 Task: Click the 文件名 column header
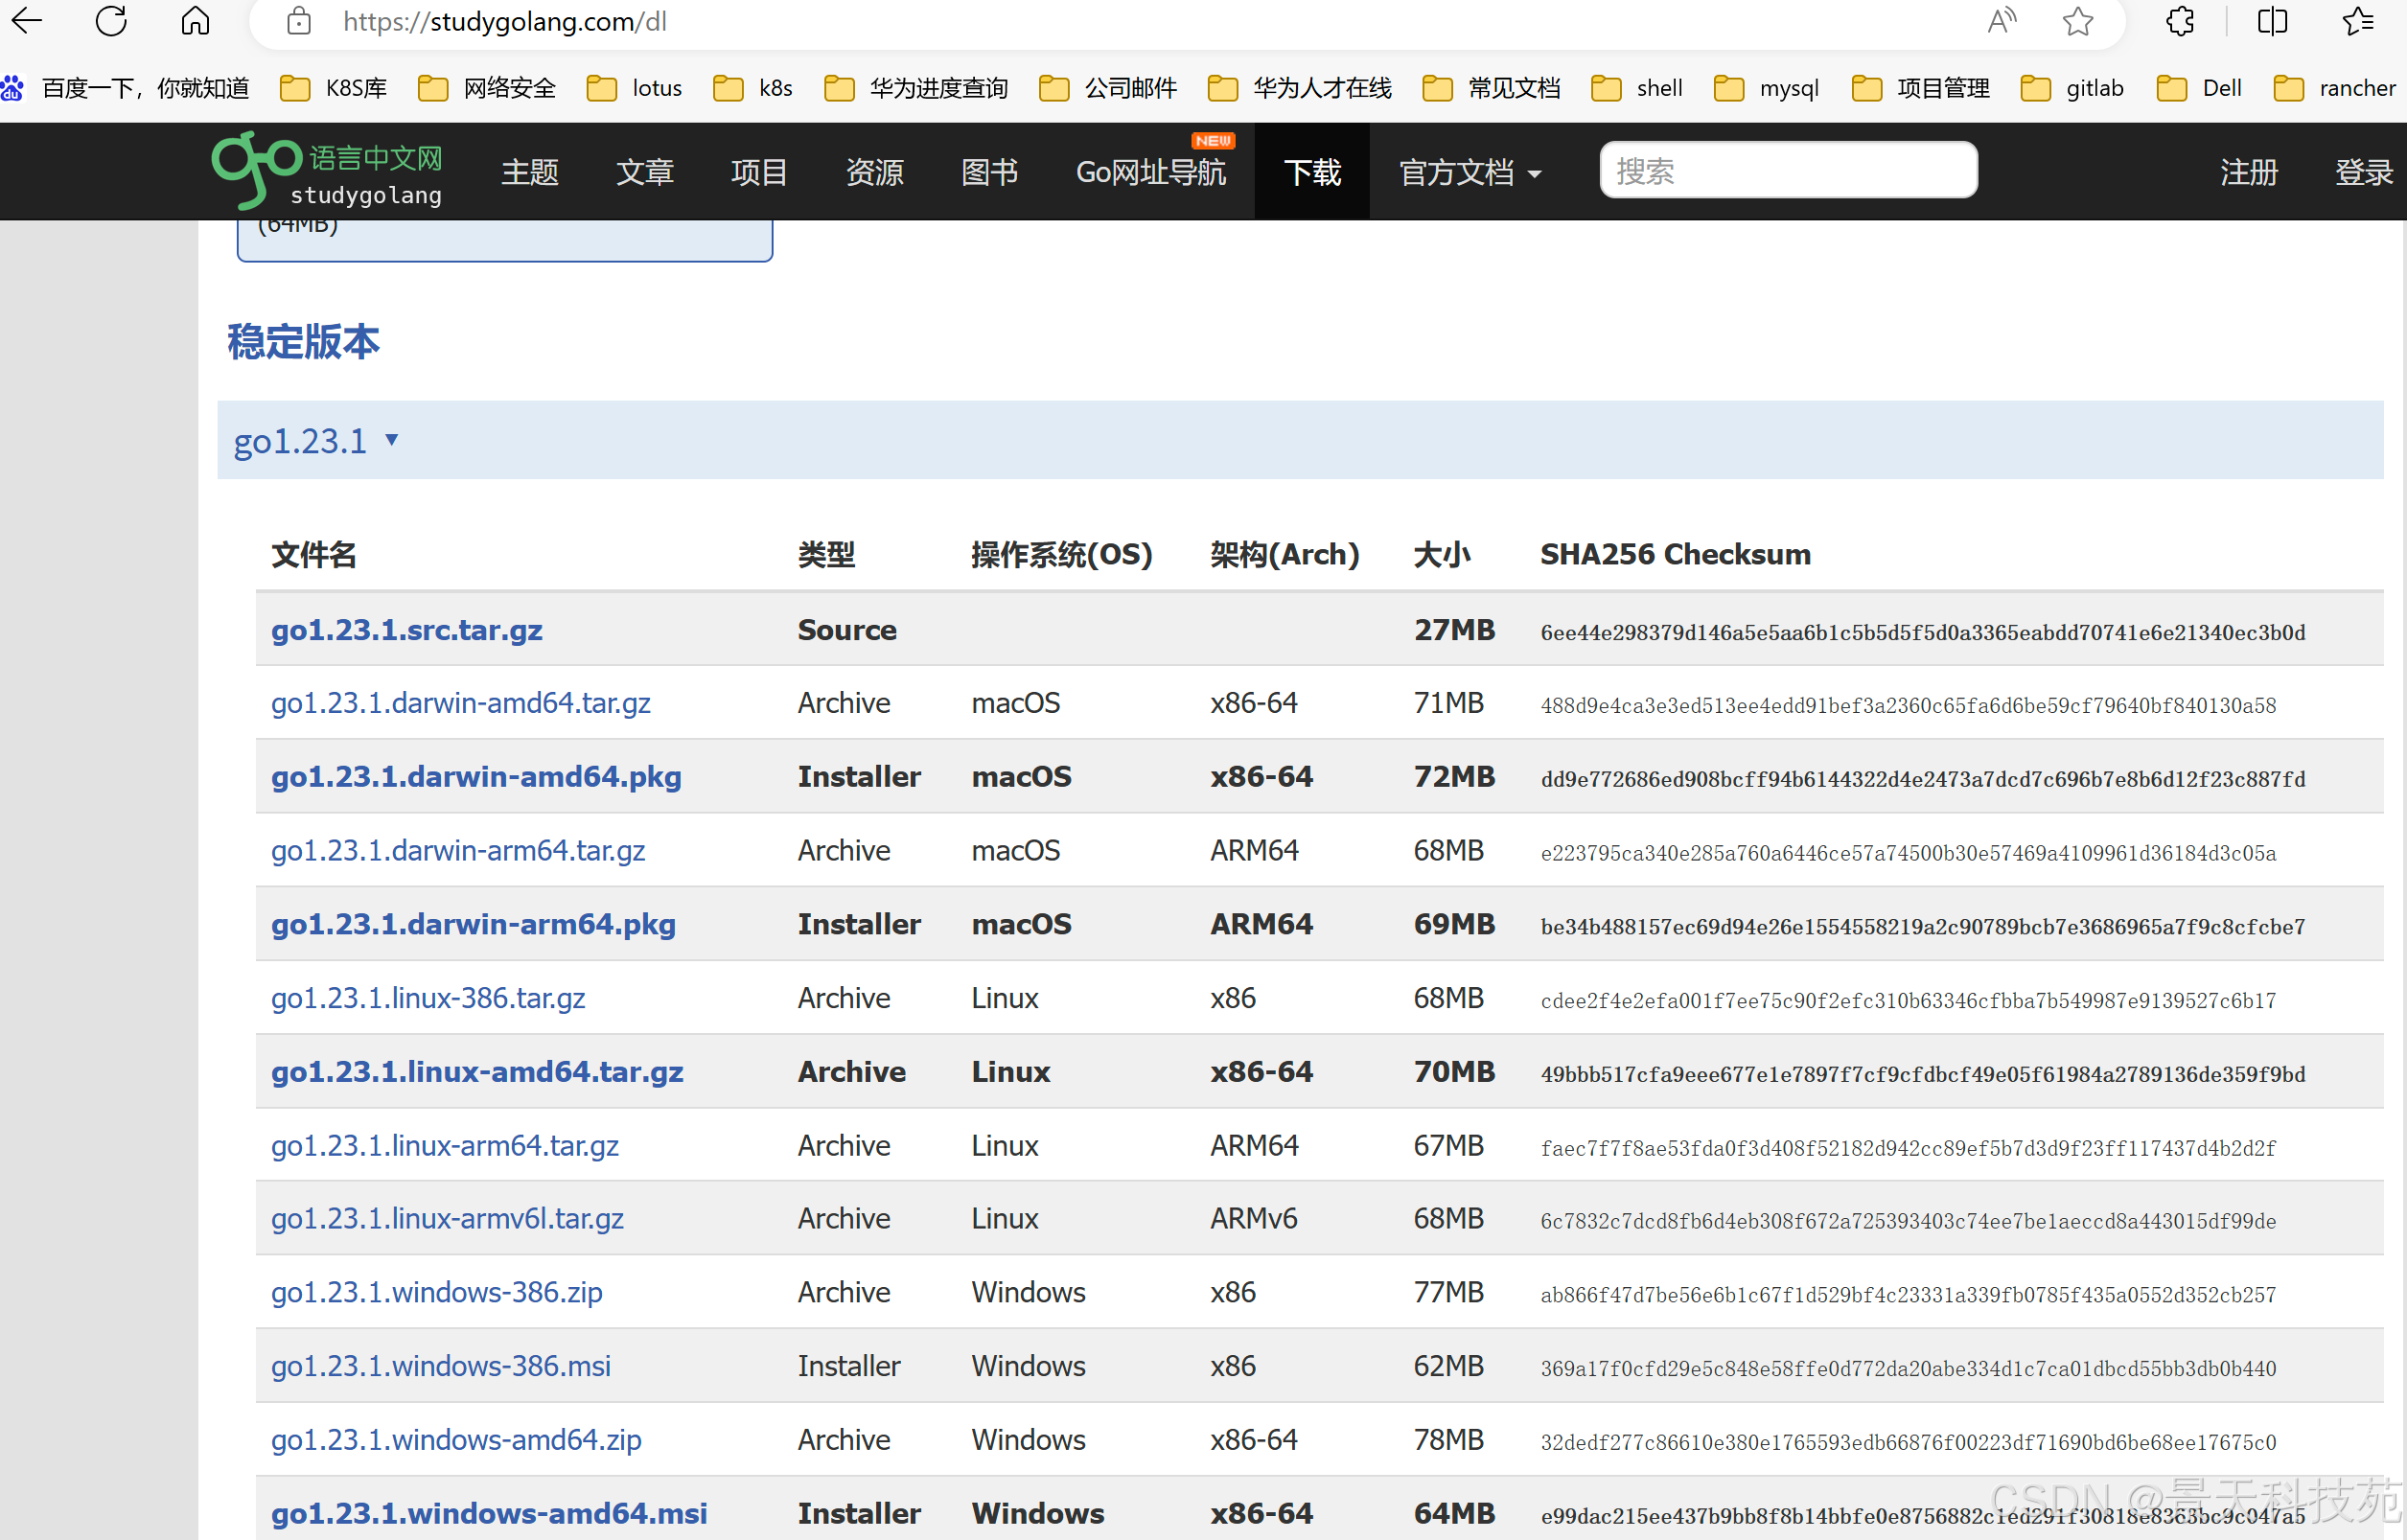(x=314, y=554)
